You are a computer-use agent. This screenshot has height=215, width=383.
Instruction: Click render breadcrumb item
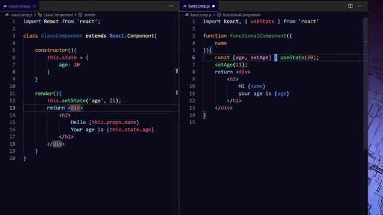90,15
